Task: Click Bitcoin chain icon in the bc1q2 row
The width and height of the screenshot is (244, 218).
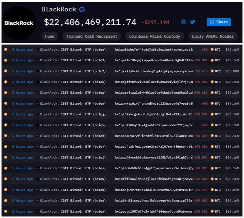Action: 6,71
